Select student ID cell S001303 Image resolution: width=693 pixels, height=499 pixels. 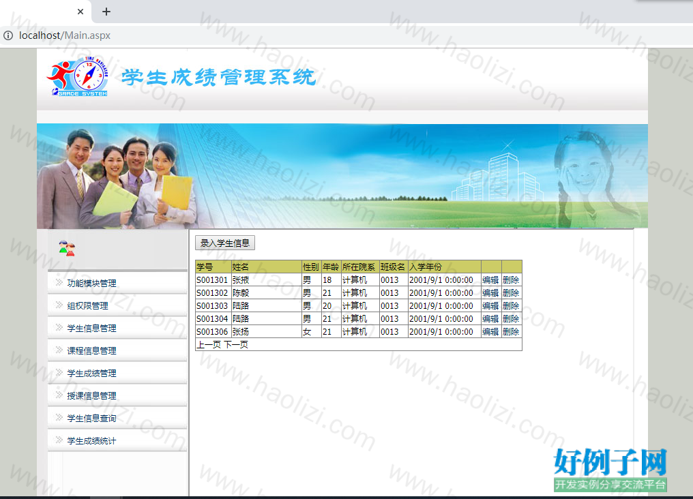212,305
